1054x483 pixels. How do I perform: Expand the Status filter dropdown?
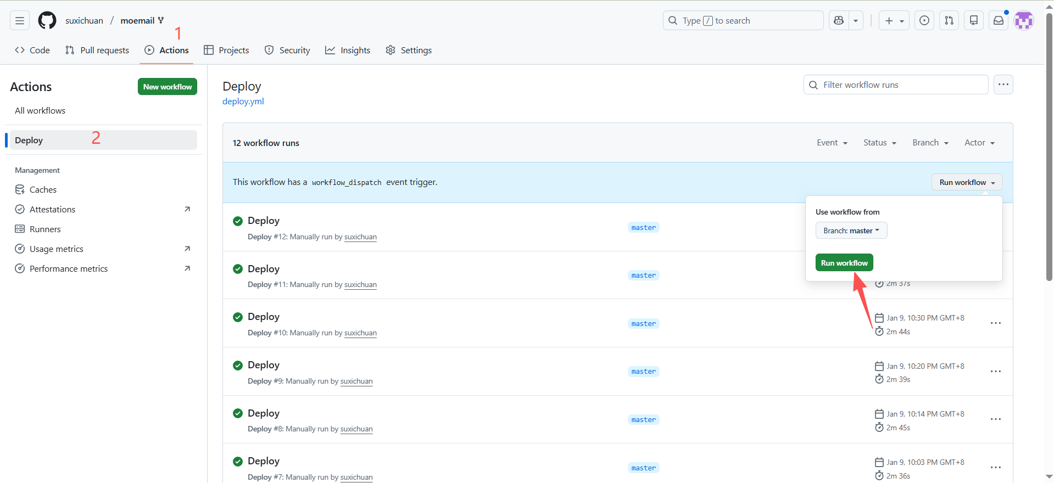click(x=880, y=143)
